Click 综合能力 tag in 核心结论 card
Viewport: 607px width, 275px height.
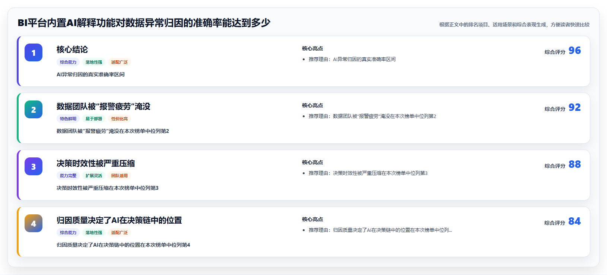[68, 62]
